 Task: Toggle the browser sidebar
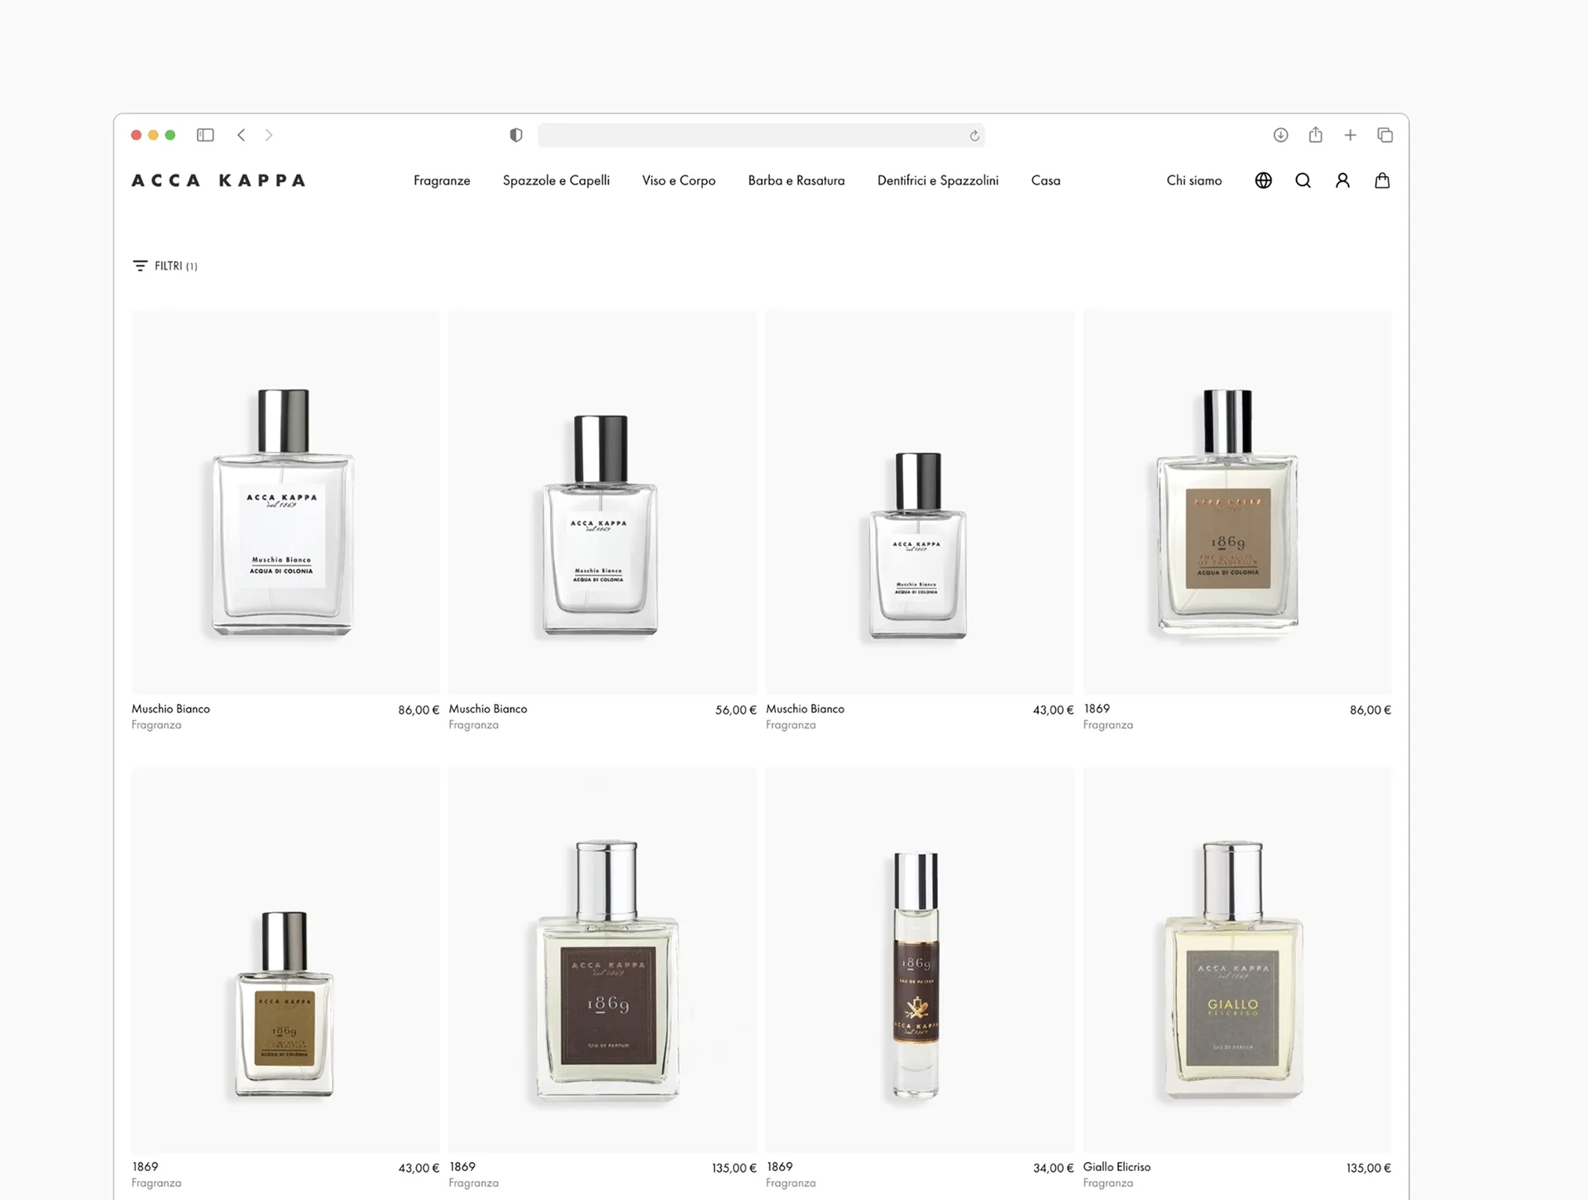coord(205,135)
